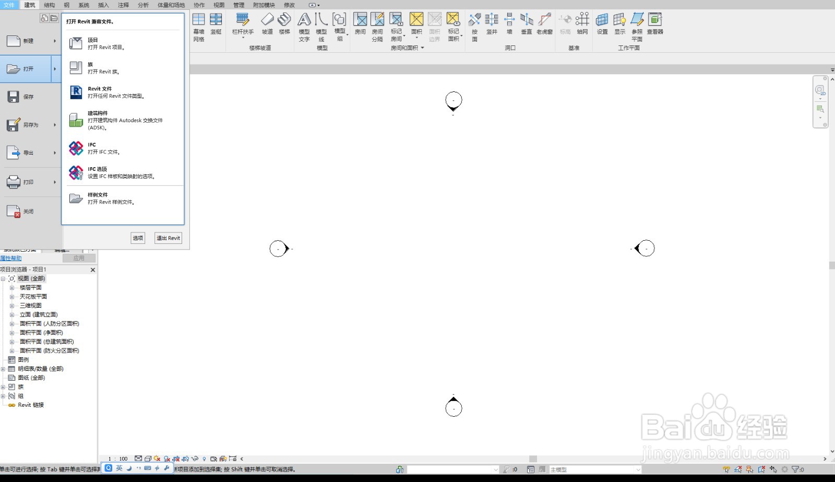Screen dimensions: 835x482
Task: Select the 坡道 (ramp) tool
Action: 267,24
